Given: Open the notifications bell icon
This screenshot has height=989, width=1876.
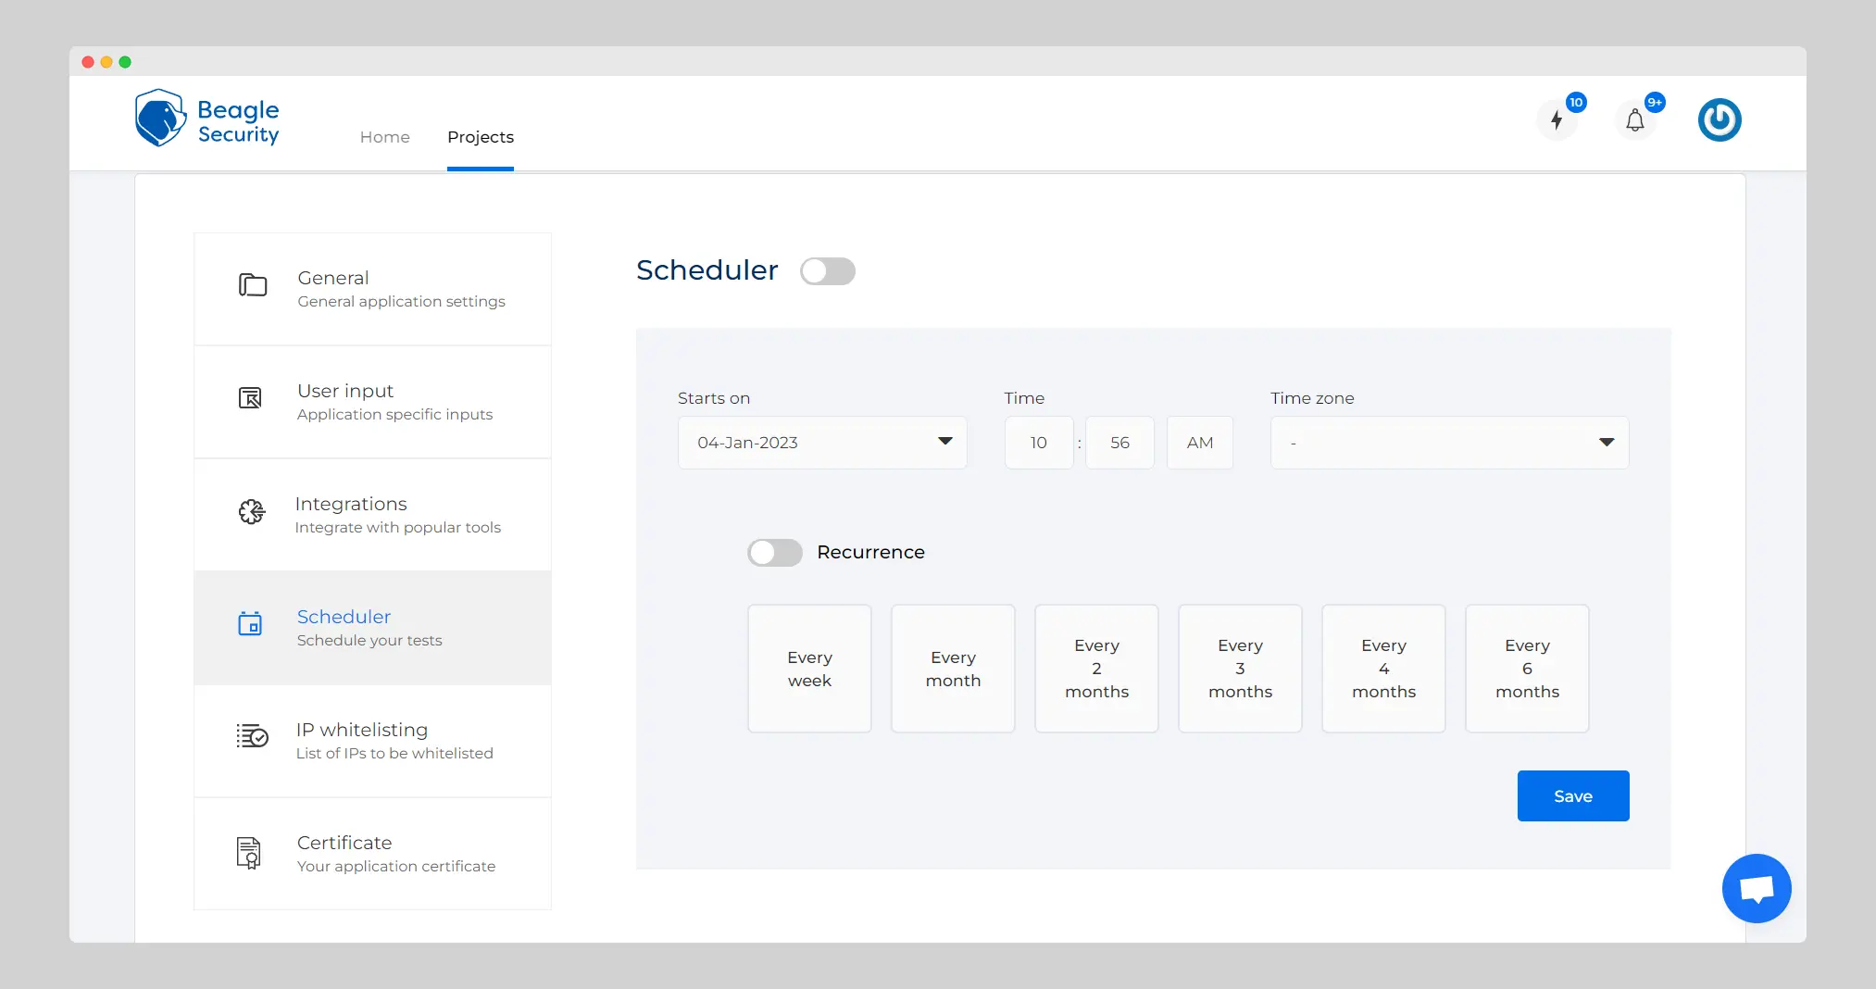Looking at the screenshot, I should pyautogui.click(x=1635, y=120).
